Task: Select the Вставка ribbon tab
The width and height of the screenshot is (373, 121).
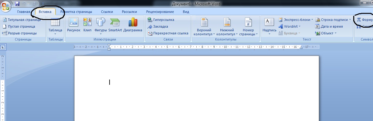Action: tap(45, 12)
